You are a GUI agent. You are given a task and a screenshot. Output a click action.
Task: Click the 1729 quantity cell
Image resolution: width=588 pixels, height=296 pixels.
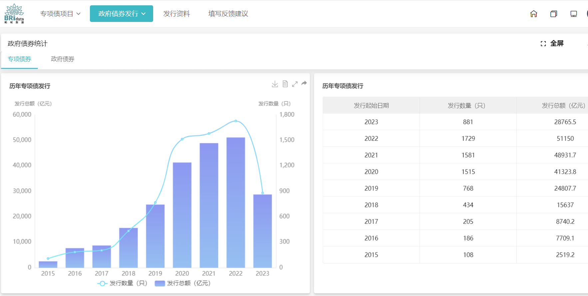click(468, 139)
